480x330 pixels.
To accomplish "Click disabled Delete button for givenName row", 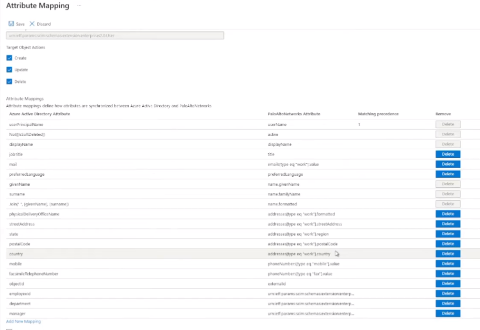I will pos(448,184).
